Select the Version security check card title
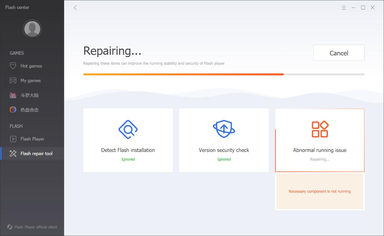This screenshot has width=384, height=236. click(x=224, y=150)
